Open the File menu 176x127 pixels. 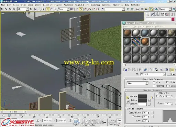(3, 5)
